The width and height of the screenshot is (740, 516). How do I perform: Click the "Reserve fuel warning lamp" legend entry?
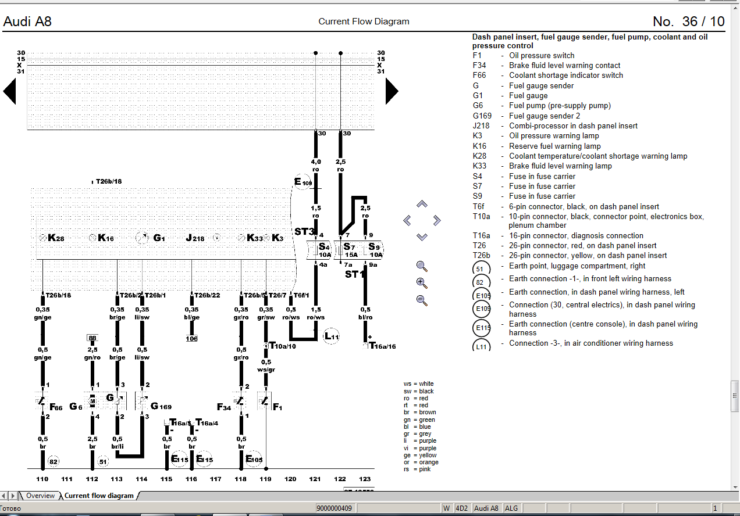click(555, 146)
